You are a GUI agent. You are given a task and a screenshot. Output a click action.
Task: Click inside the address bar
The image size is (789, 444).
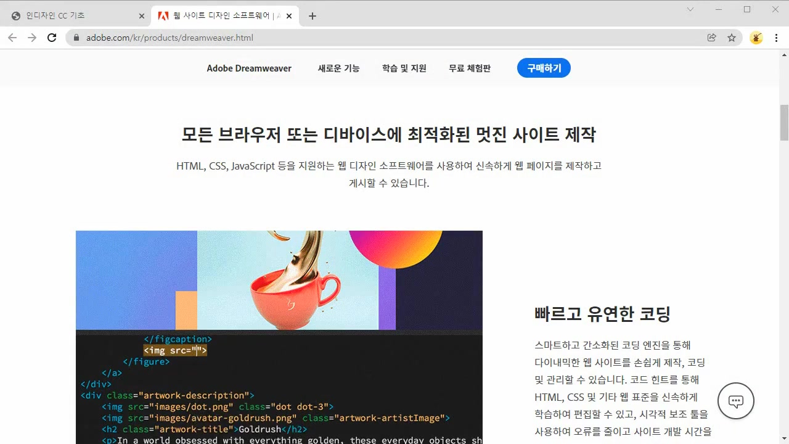click(247, 38)
